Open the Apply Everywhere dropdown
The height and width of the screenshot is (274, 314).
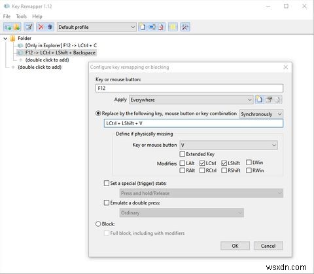click(191, 100)
